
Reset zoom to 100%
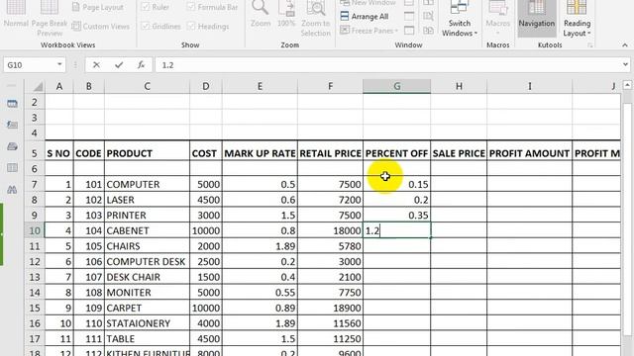[x=286, y=15]
